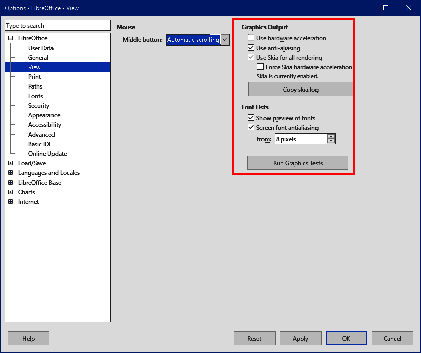Select General in options tree
The width and height of the screenshot is (421, 353).
(x=38, y=58)
